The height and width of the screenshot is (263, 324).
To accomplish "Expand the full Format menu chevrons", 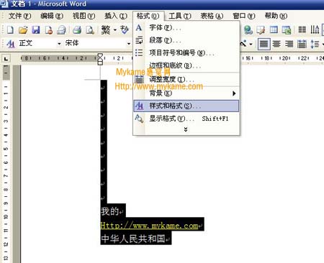I will (x=186, y=129).
